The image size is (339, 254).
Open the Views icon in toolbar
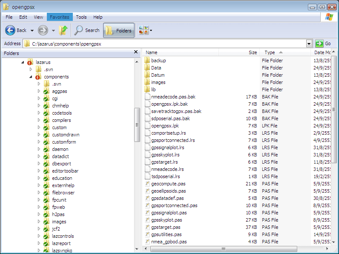point(144,30)
